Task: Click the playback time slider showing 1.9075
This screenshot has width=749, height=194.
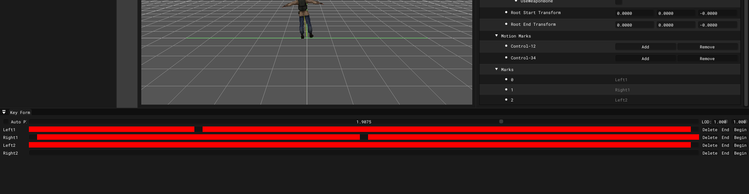Action: pyautogui.click(x=363, y=122)
